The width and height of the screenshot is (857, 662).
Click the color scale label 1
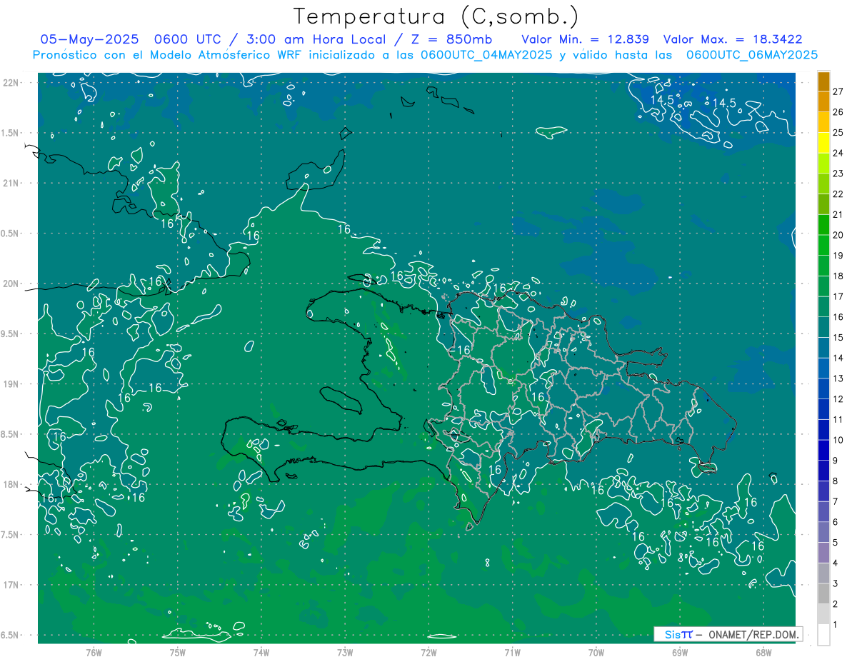(836, 625)
